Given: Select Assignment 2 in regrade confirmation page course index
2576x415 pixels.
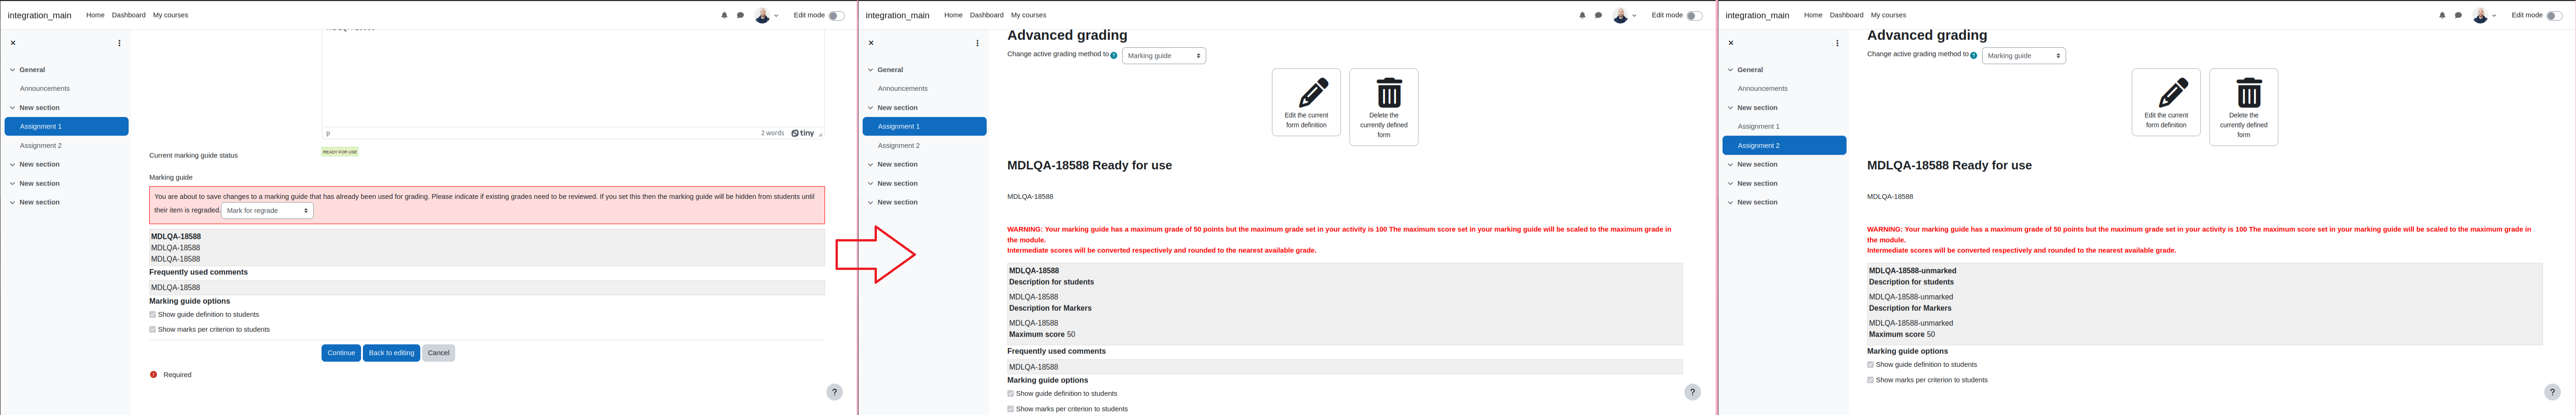Looking at the screenshot, I should pyautogui.click(x=41, y=146).
